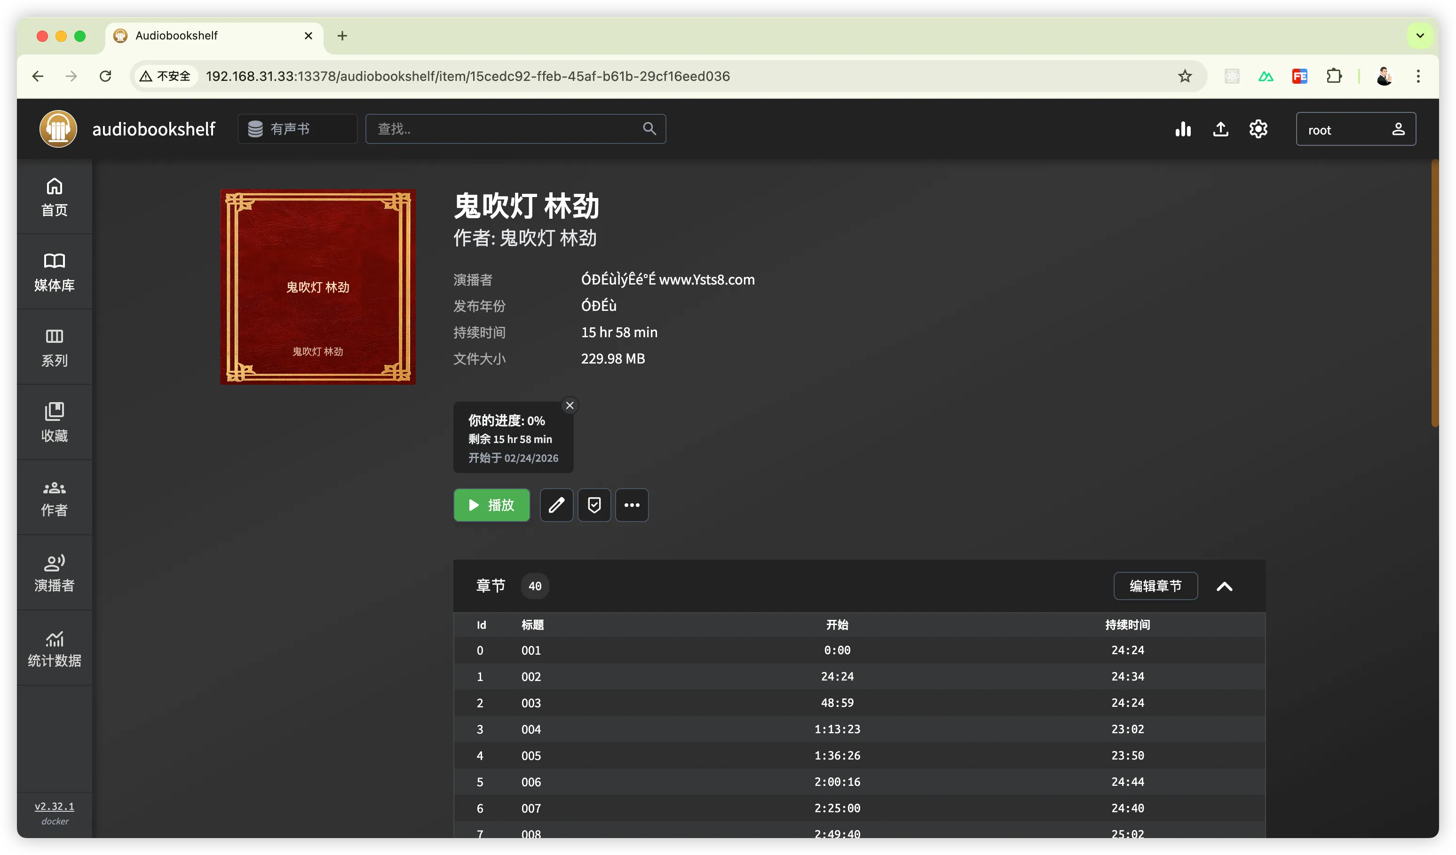Collapse the chapters table with the chevron
The height and width of the screenshot is (855, 1456).
(1224, 586)
